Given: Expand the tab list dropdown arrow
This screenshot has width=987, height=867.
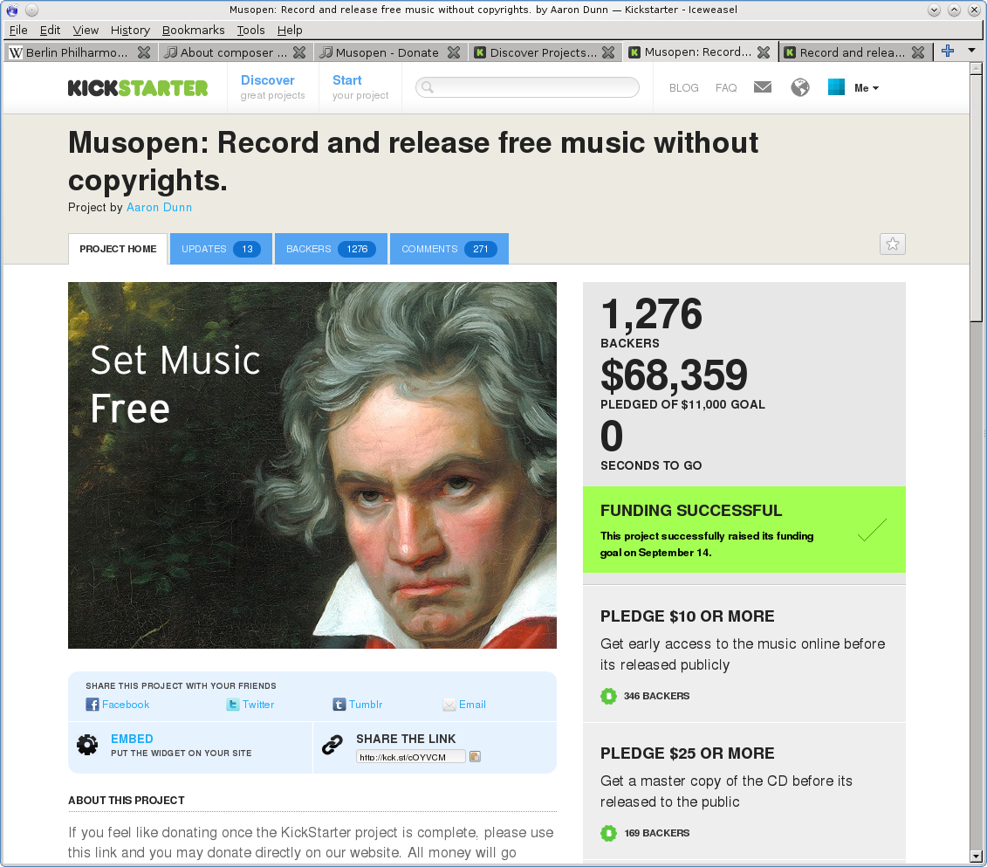Looking at the screenshot, I should [x=971, y=51].
